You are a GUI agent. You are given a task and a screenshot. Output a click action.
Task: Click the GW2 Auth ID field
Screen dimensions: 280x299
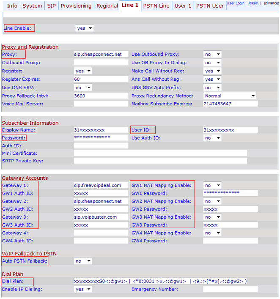[x=101, y=209]
